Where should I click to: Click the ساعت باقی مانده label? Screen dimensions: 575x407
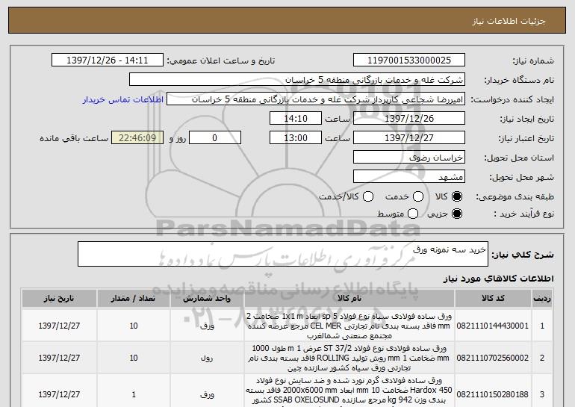coord(74,138)
